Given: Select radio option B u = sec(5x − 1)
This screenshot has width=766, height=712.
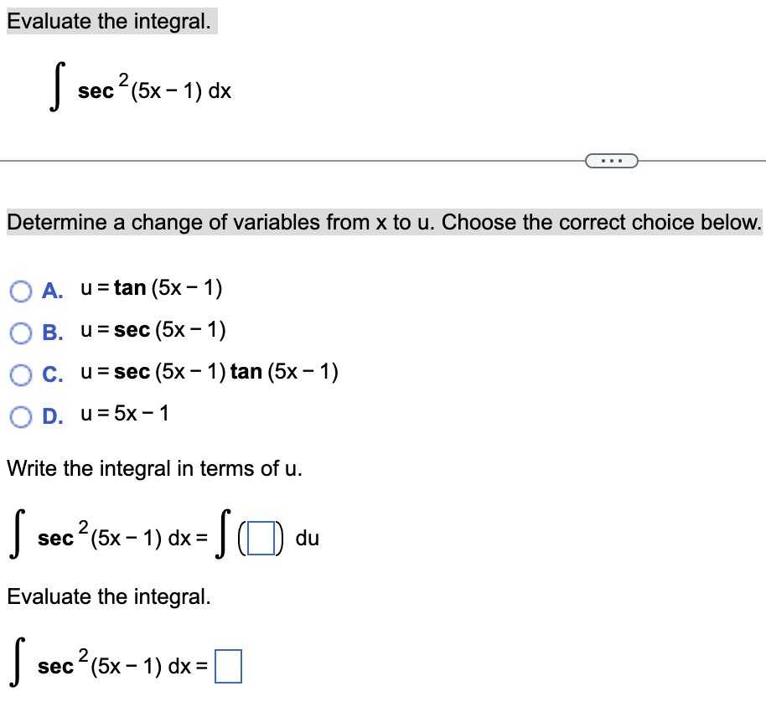Looking at the screenshot, I should tap(21, 333).
